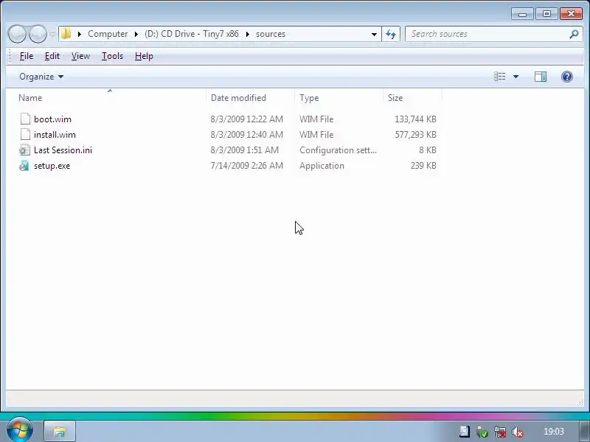This screenshot has width=590, height=442.
Task: Minimize the sources Explorer window
Action: pyautogui.click(x=522, y=14)
